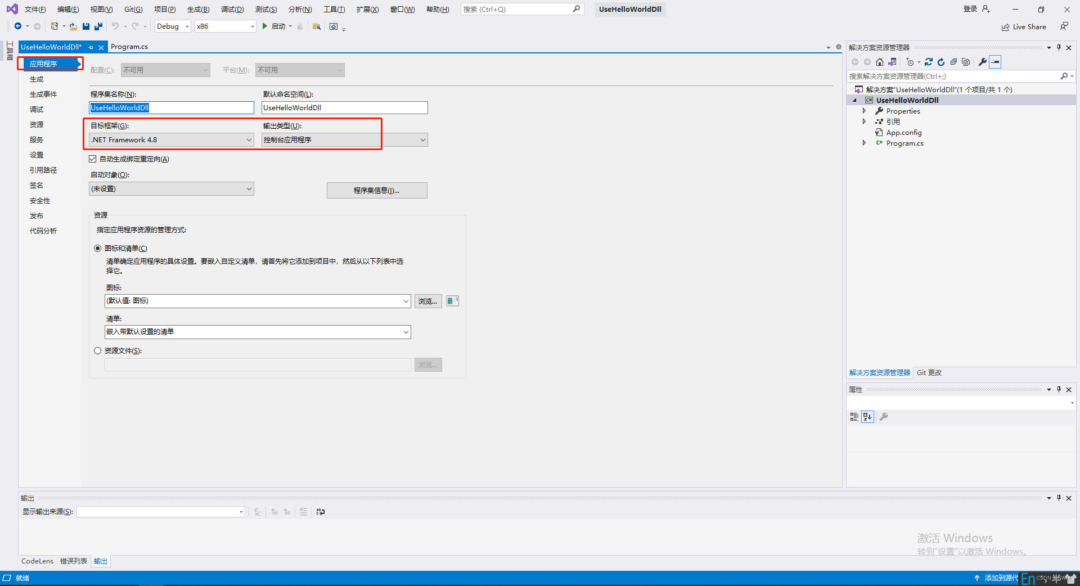Select the 图标和清单 radio button
1080x586 pixels.
(98, 248)
